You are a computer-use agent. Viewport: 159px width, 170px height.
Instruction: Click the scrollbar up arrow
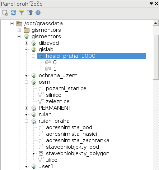click(156, 23)
